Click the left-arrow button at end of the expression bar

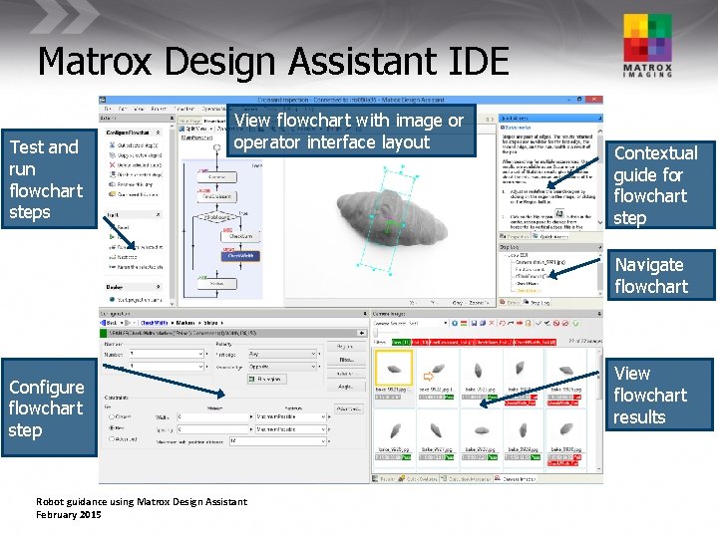pyautogui.click(x=362, y=333)
